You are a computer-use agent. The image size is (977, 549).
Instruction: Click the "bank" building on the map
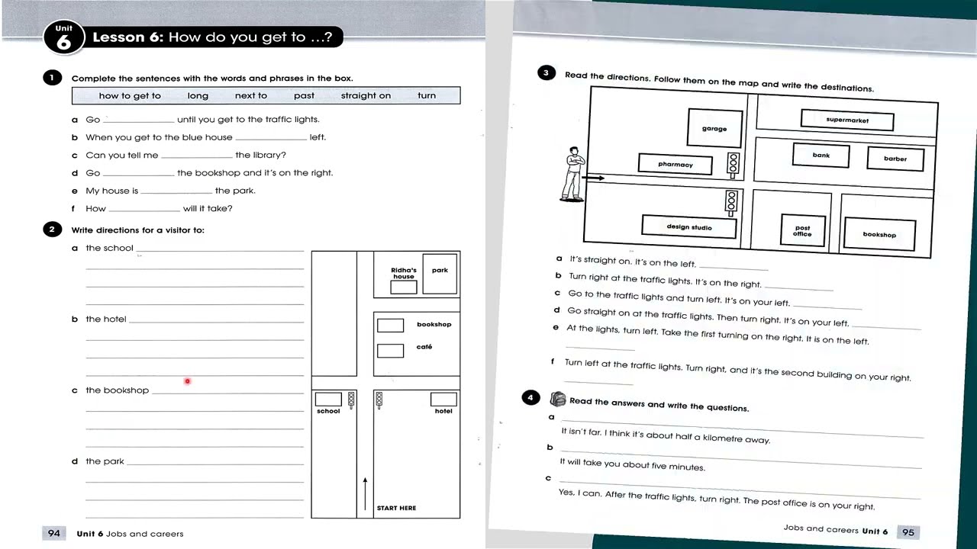(821, 156)
